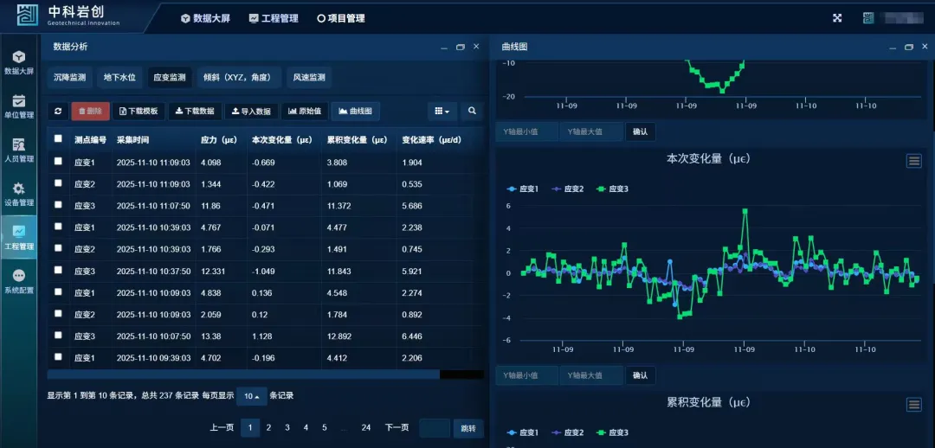Open 设备管理 gear icon in sidebar
935x448 pixels.
19,194
